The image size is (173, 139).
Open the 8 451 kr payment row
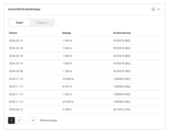click(x=84, y=86)
